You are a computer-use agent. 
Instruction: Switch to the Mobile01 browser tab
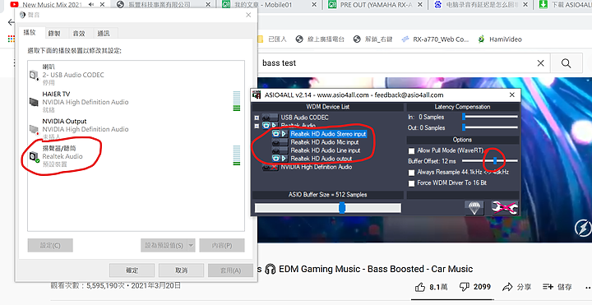[x=263, y=5]
